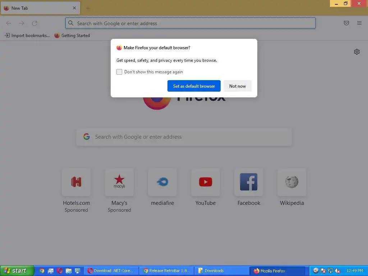Click 'Make Firefox your default browser?' heading

coord(157,48)
